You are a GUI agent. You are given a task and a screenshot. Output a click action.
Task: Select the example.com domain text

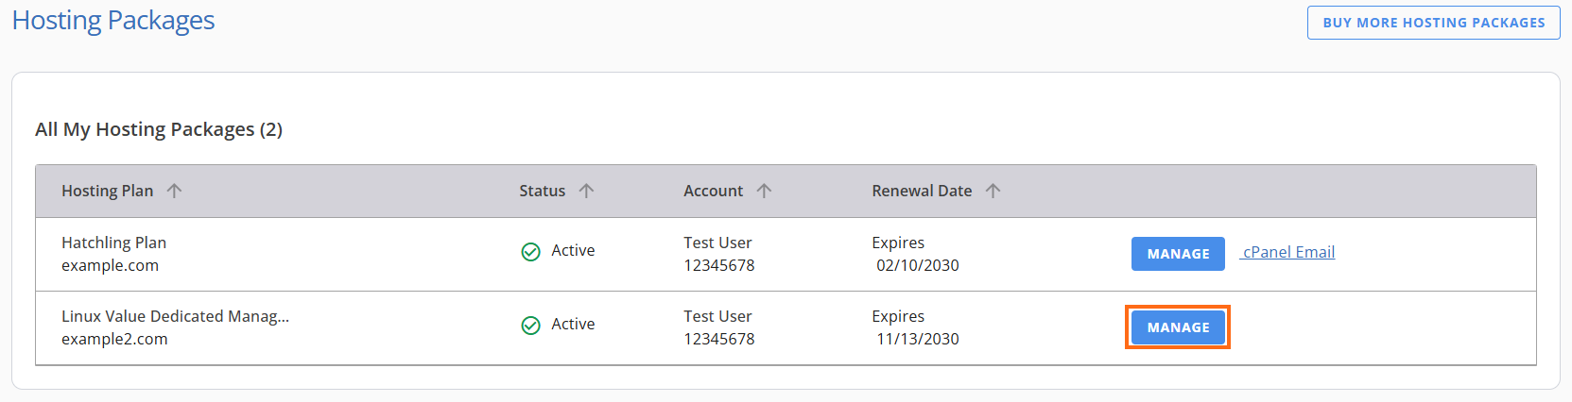[110, 265]
